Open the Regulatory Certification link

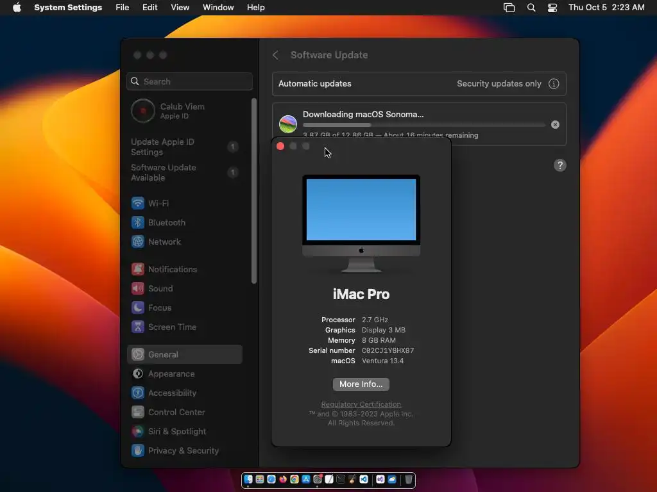point(361,404)
